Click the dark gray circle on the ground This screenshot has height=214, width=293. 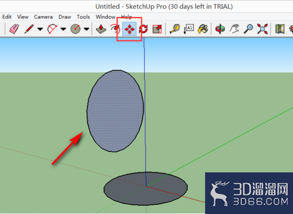(x=145, y=189)
